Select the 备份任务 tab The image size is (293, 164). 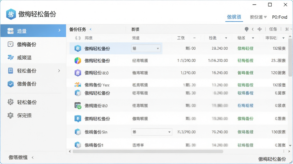tap(78, 29)
